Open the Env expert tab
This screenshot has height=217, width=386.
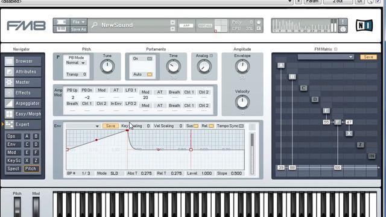pos(13,145)
